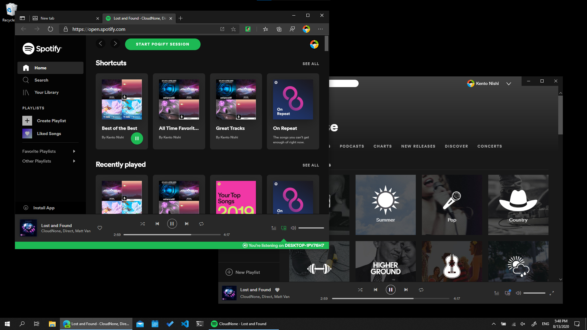The width and height of the screenshot is (587, 330).
Task: Open the queue in the desktop Spotify app
Action: (x=497, y=293)
